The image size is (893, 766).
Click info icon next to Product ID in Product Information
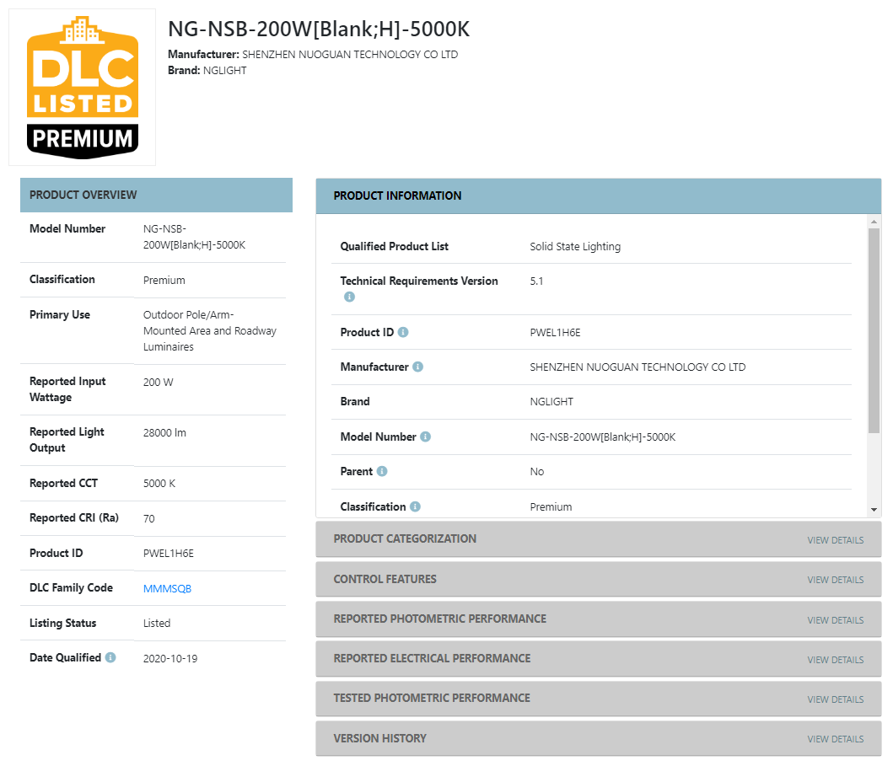tap(402, 332)
